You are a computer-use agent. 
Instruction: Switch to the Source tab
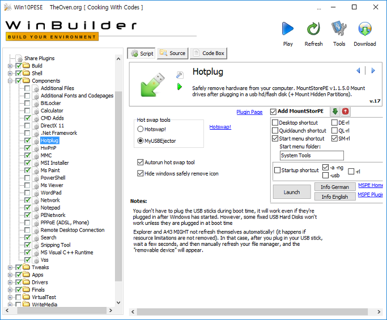coord(172,53)
